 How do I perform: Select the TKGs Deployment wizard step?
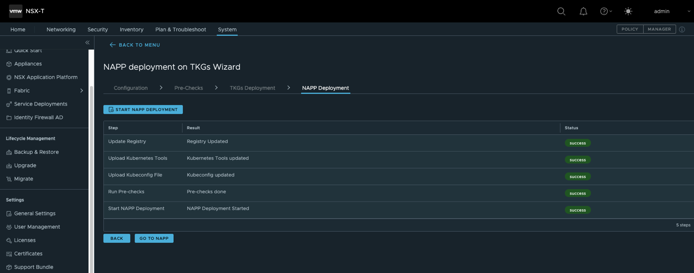click(x=252, y=88)
